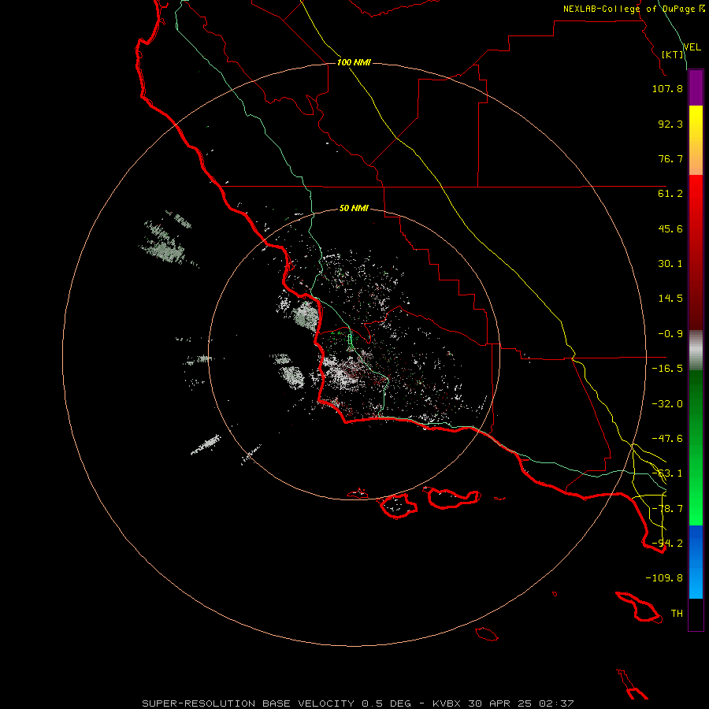Screen dimensions: 709x709
Task: Click the 76.7 legend value
Action: (670, 158)
